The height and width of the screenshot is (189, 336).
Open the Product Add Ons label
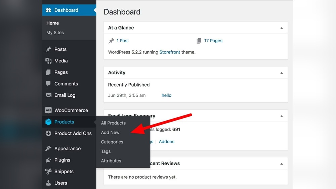73,133
